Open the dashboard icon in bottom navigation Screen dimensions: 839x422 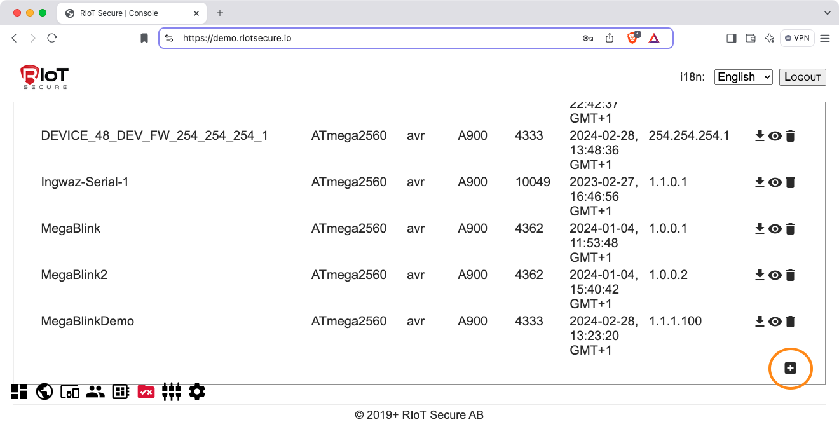(x=19, y=391)
